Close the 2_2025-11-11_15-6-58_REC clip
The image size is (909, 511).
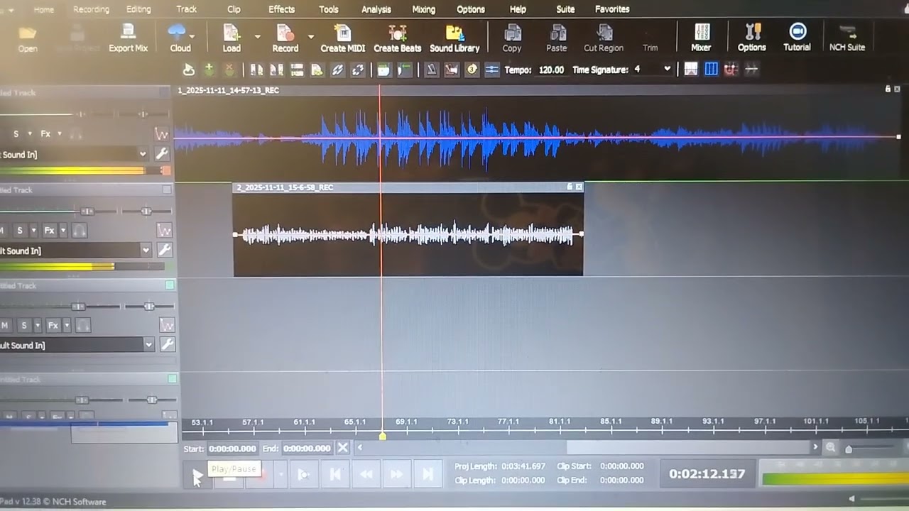tap(579, 187)
